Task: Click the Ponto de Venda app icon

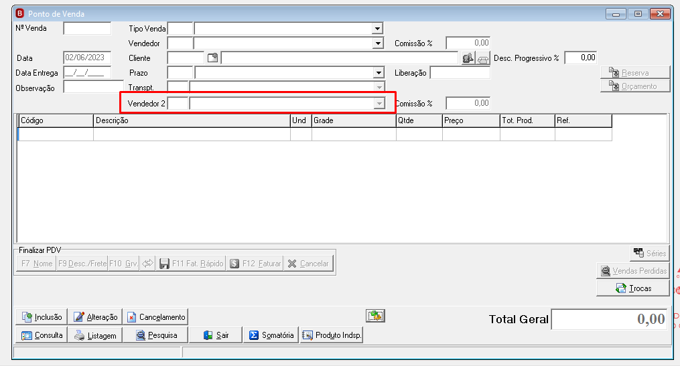Action: point(20,13)
